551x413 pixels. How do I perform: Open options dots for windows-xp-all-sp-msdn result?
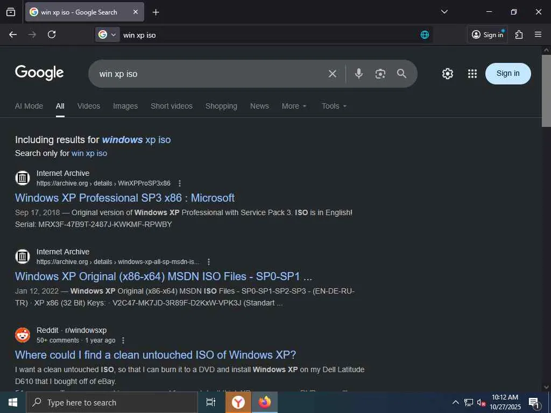pyautogui.click(x=208, y=262)
